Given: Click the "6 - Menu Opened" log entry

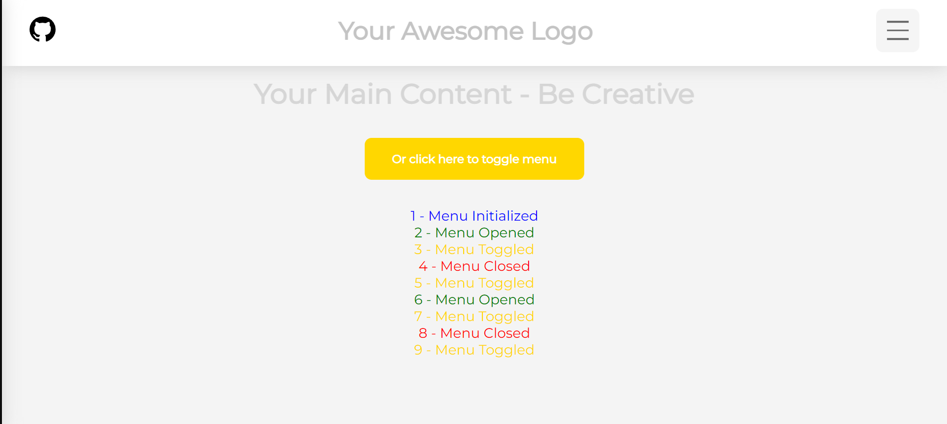Looking at the screenshot, I should coord(474,299).
